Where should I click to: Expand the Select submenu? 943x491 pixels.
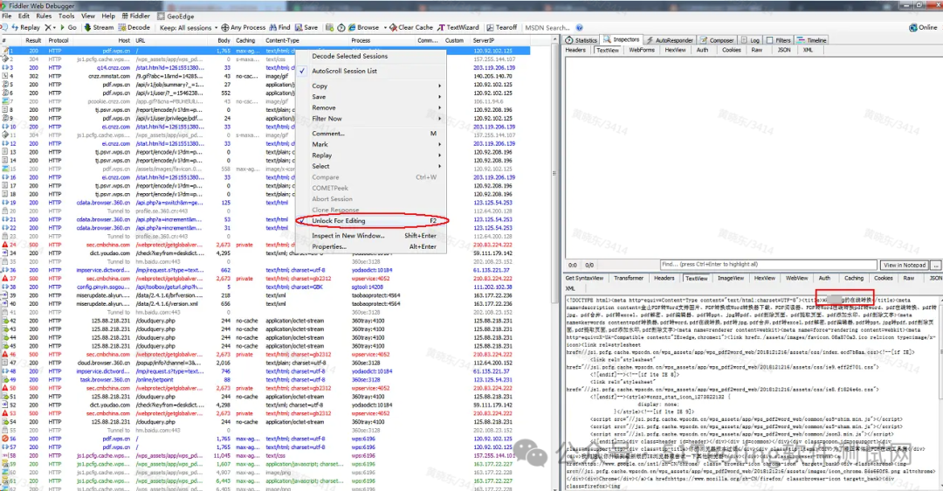coord(370,166)
